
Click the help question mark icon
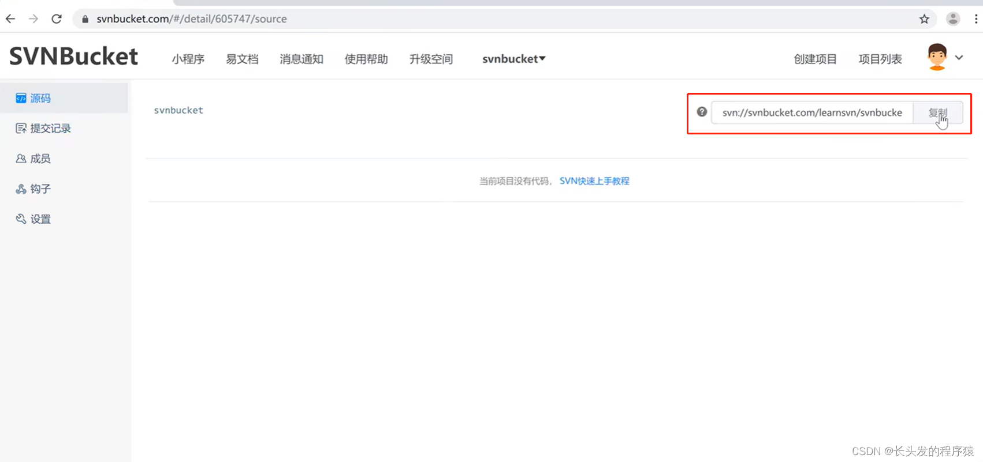[702, 112]
